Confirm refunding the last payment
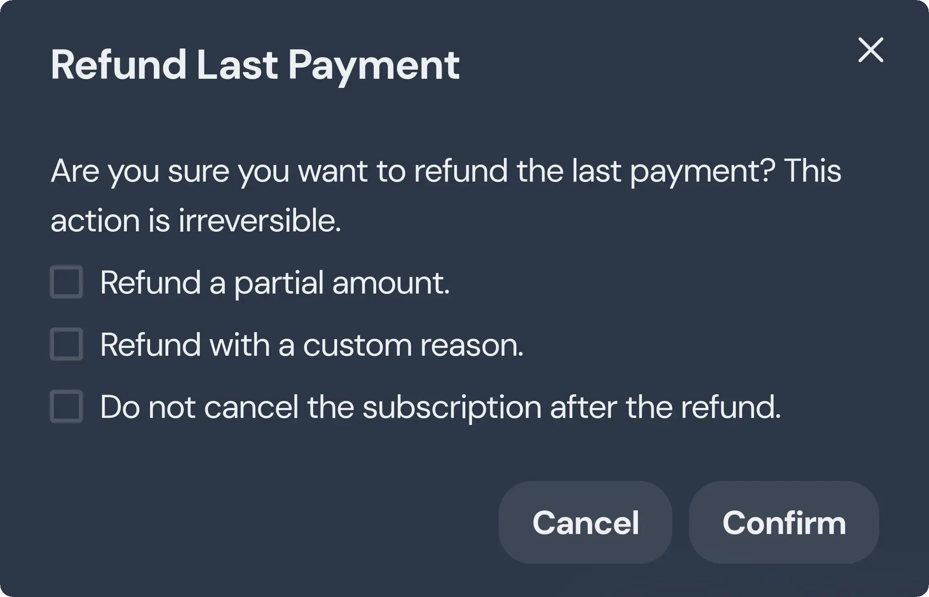 pos(784,522)
